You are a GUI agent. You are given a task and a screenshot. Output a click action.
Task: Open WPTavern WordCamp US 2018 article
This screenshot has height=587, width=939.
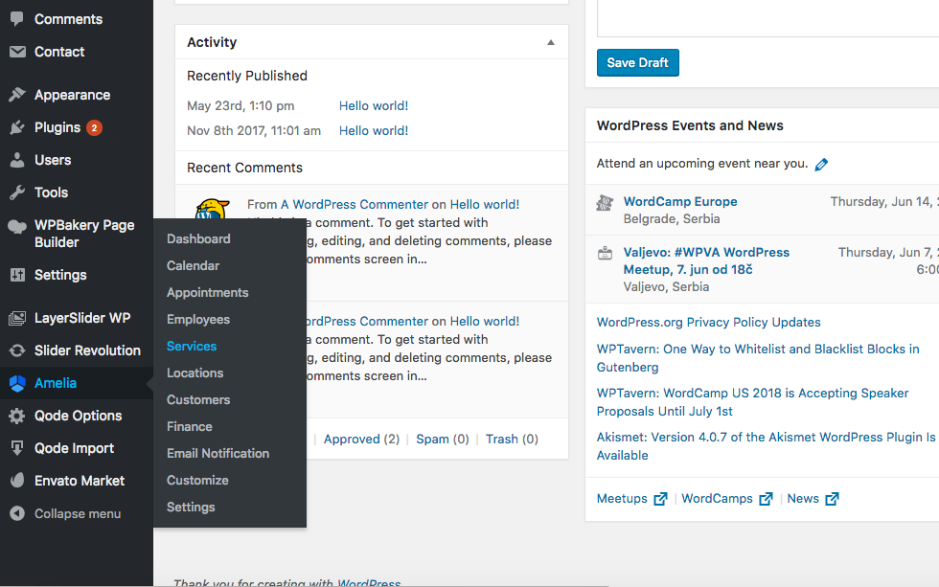point(753,402)
